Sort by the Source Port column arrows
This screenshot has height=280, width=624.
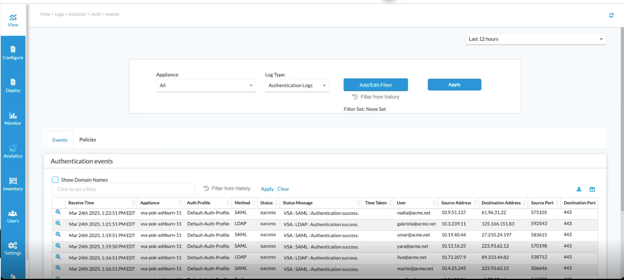[557, 203]
